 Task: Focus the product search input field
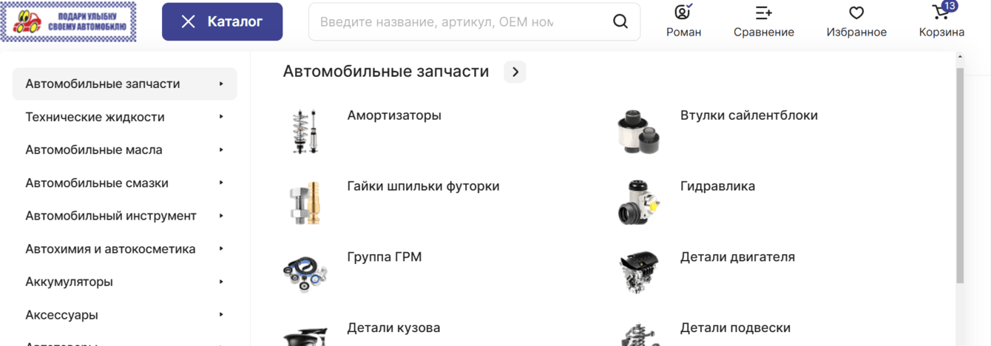coord(459,21)
